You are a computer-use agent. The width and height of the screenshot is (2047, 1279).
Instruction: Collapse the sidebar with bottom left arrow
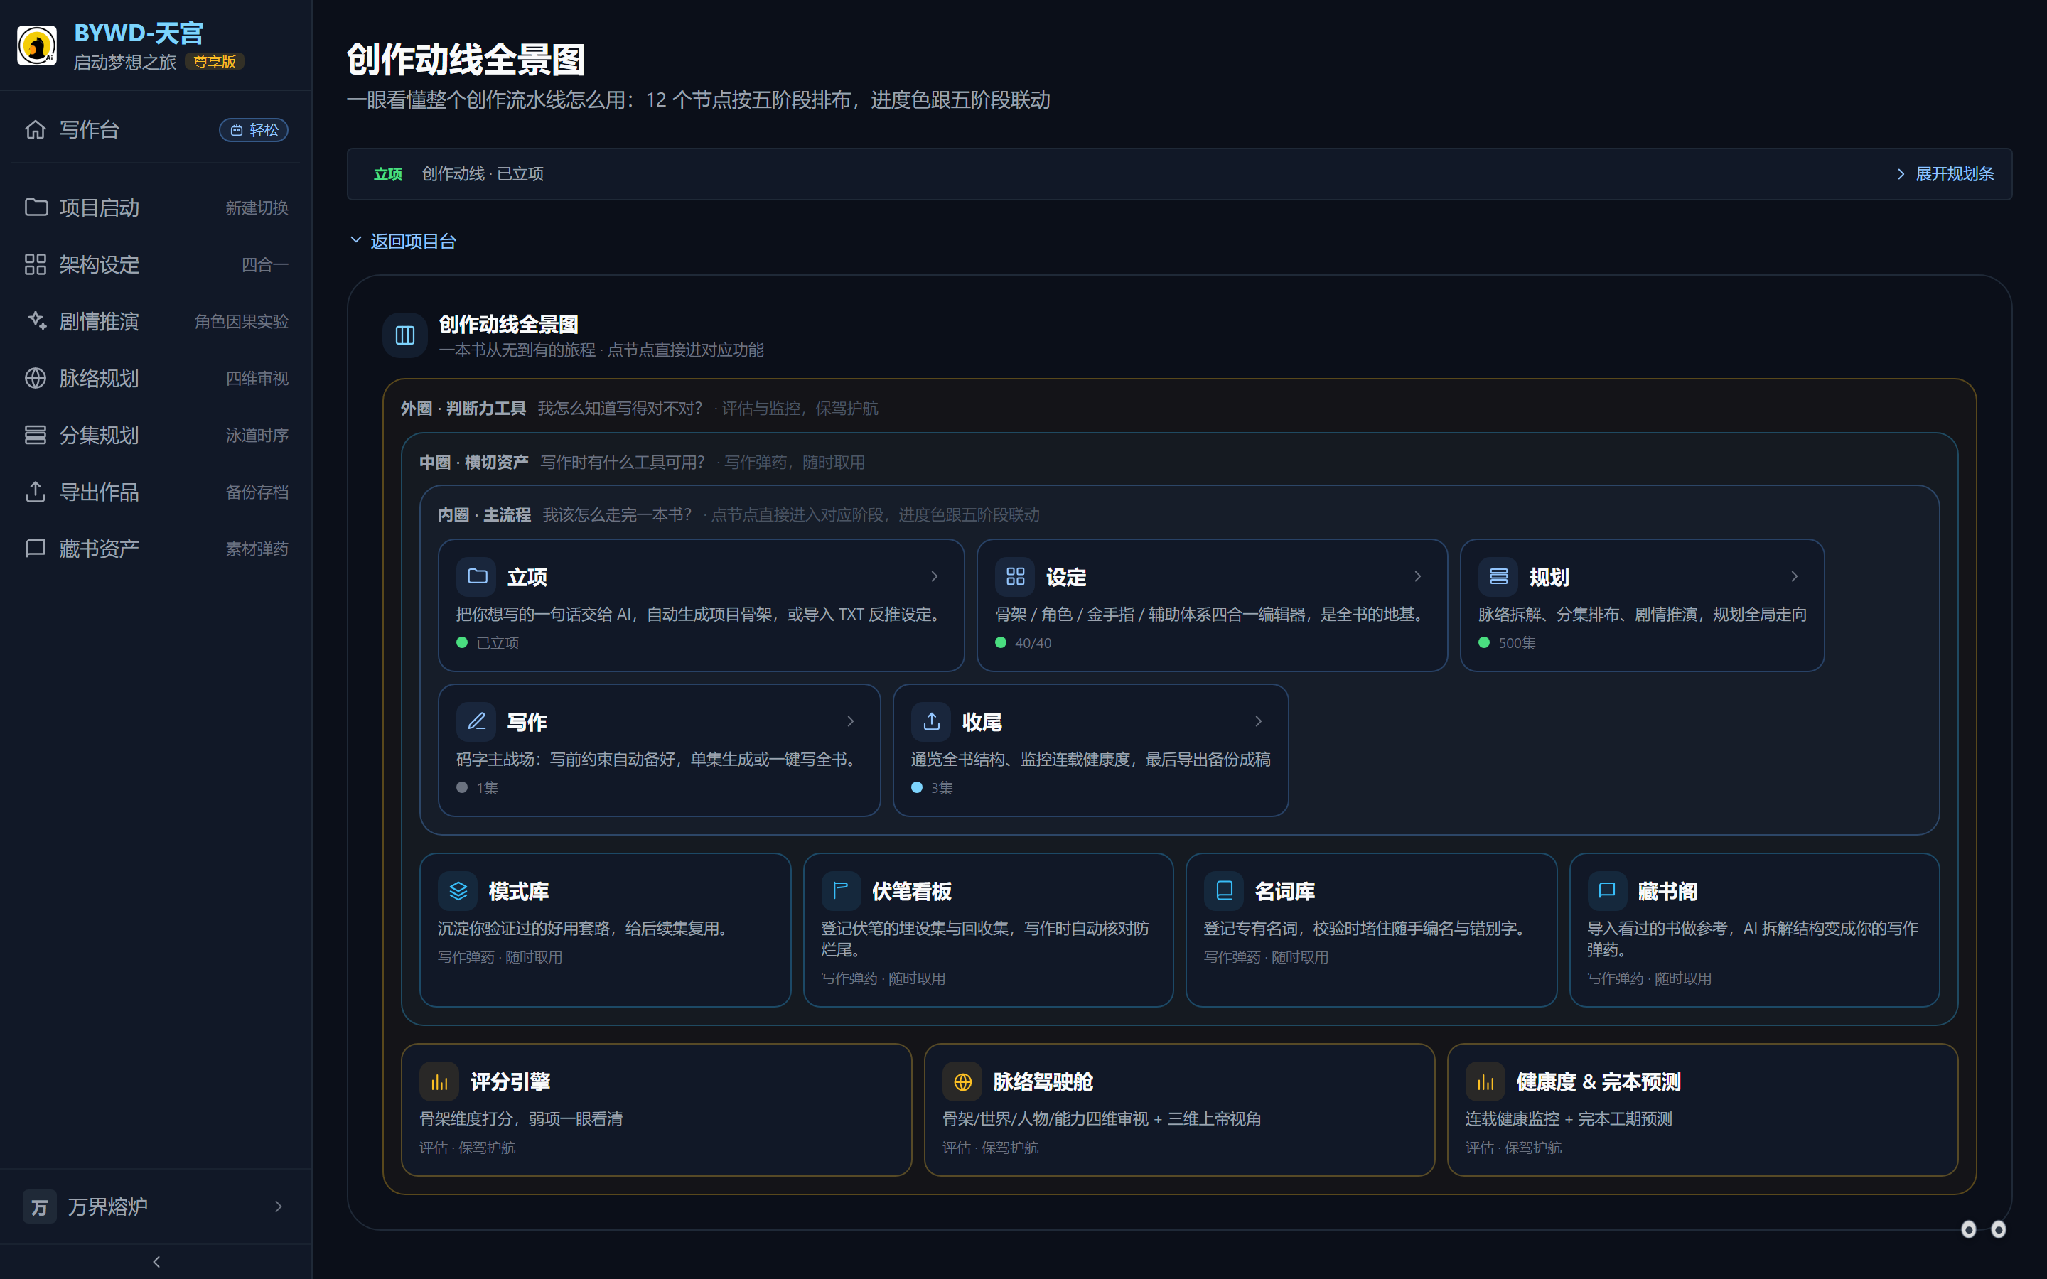coord(156,1262)
